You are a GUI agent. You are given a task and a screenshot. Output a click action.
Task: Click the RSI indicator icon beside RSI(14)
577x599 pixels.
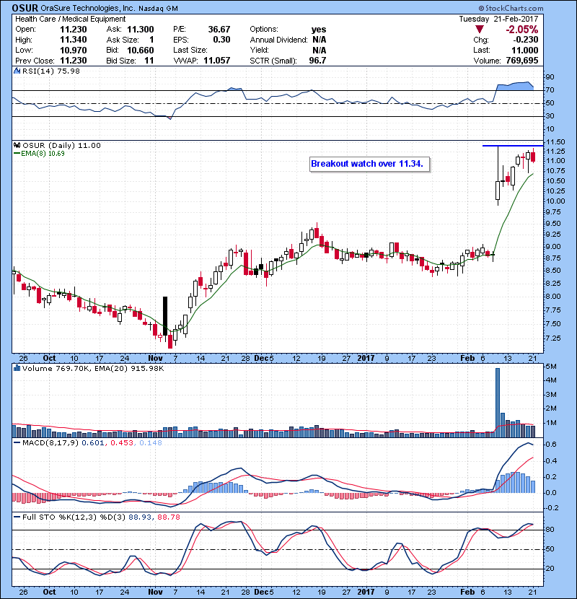tap(17, 71)
